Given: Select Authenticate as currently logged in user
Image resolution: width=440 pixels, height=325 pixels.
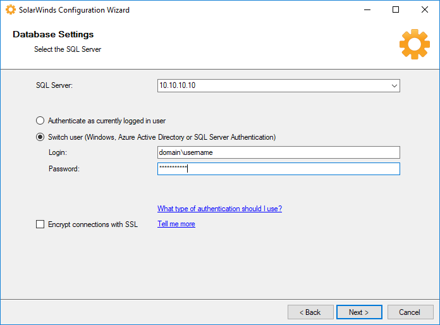Looking at the screenshot, I should [40, 120].
